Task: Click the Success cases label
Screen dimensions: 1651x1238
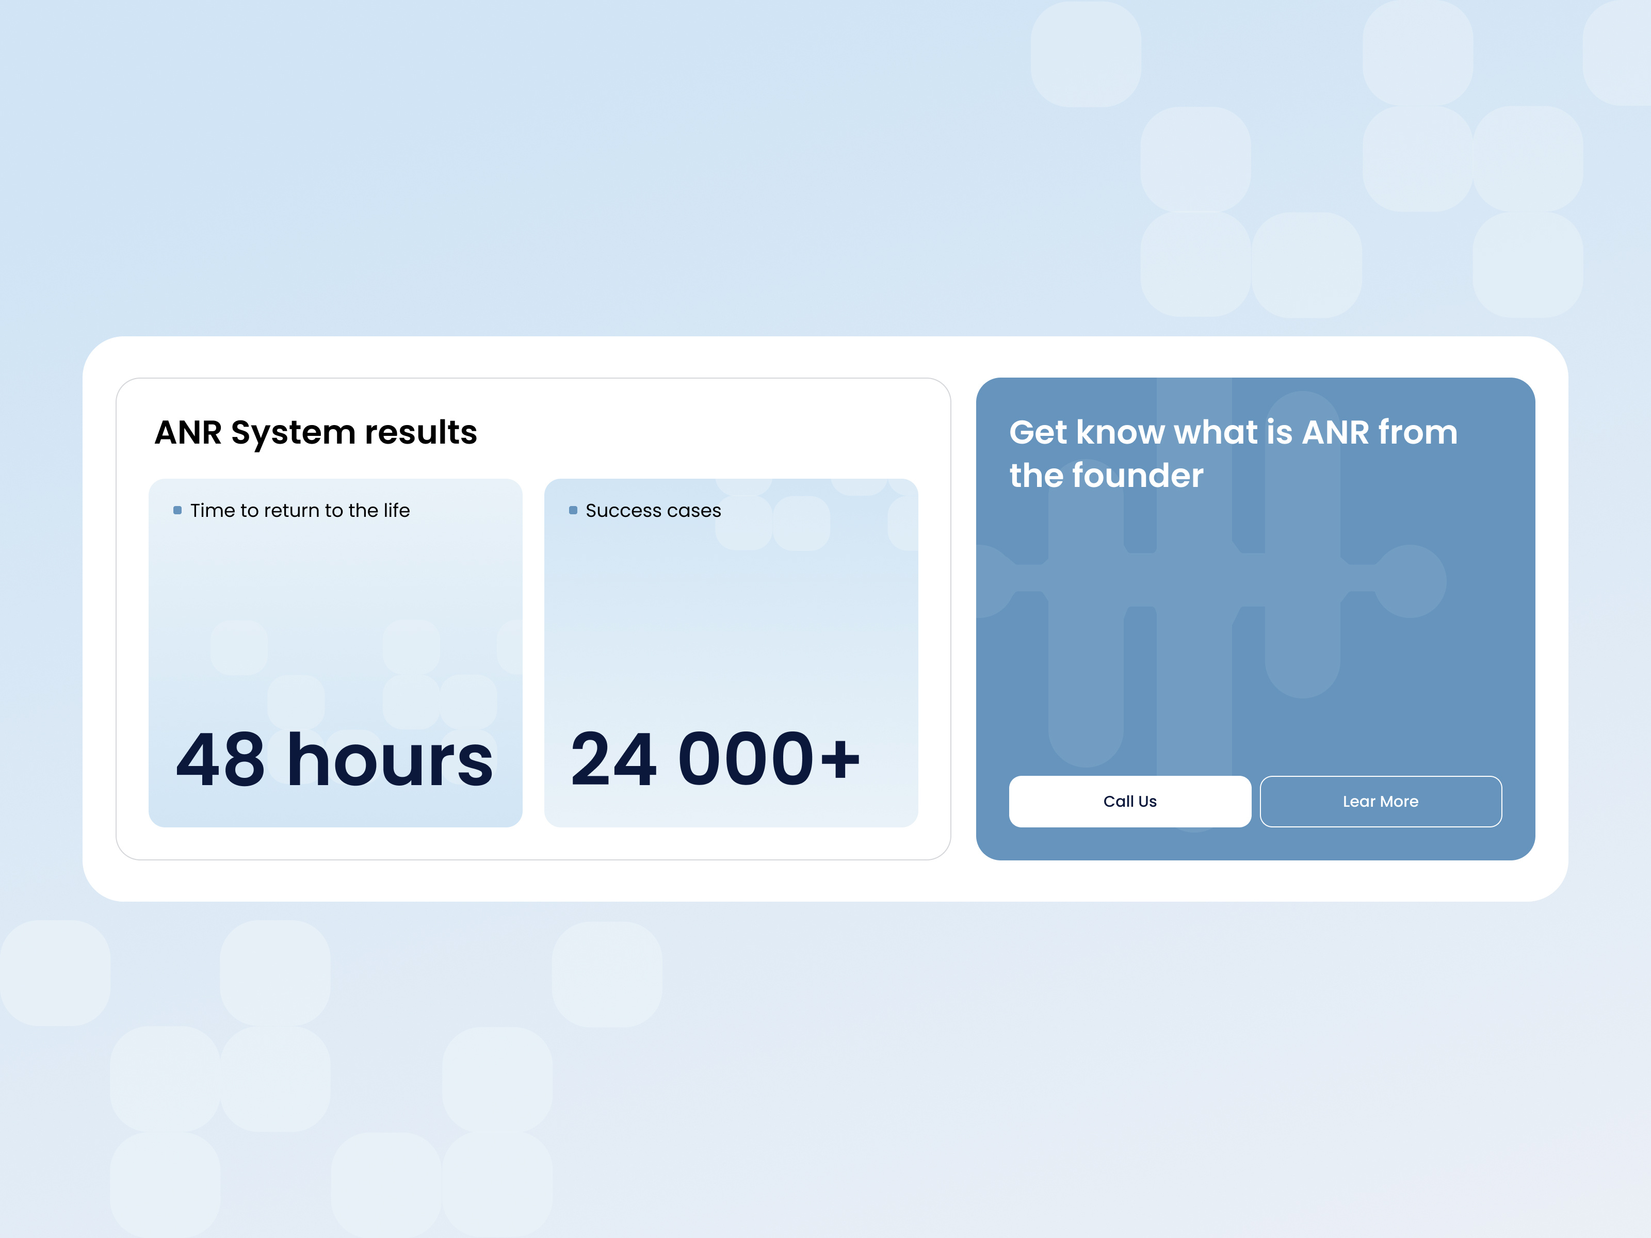Action: [653, 511]
